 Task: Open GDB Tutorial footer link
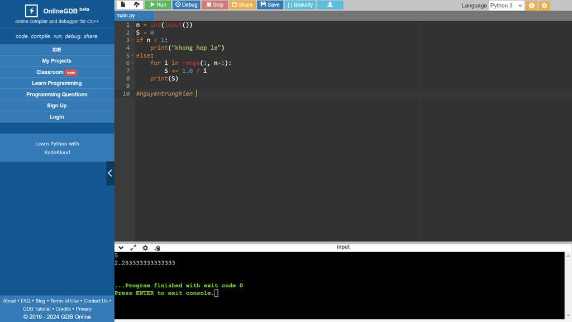coord(36,309)
